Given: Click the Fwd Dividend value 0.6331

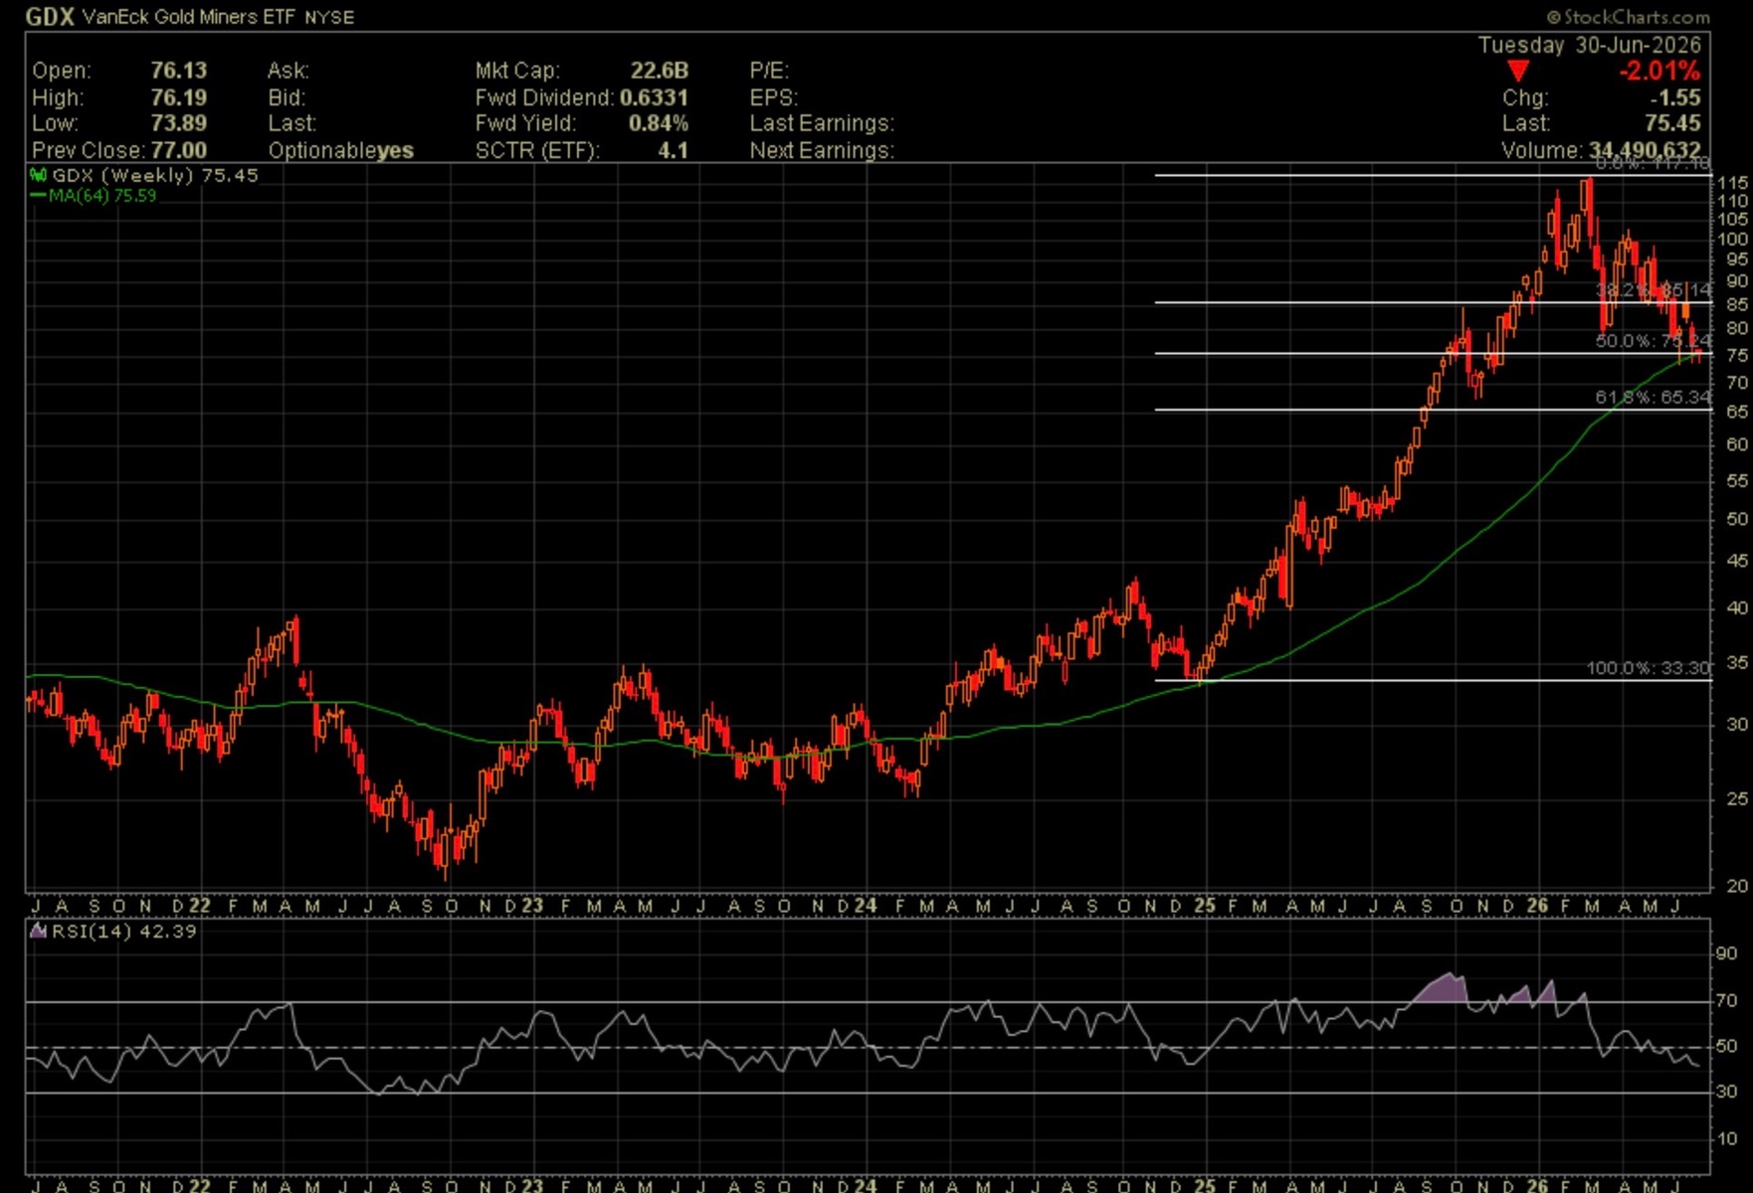Looking at the screenshot, I should click(x=654, y=97).
